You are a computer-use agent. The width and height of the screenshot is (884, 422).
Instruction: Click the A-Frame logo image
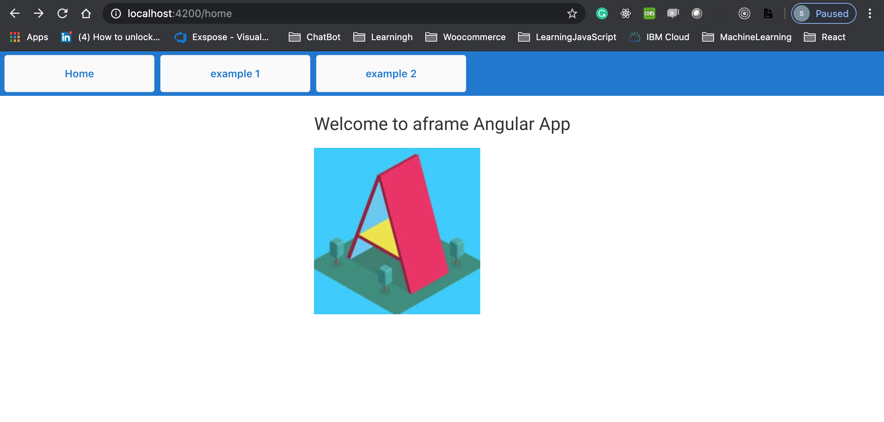[397, 231]
